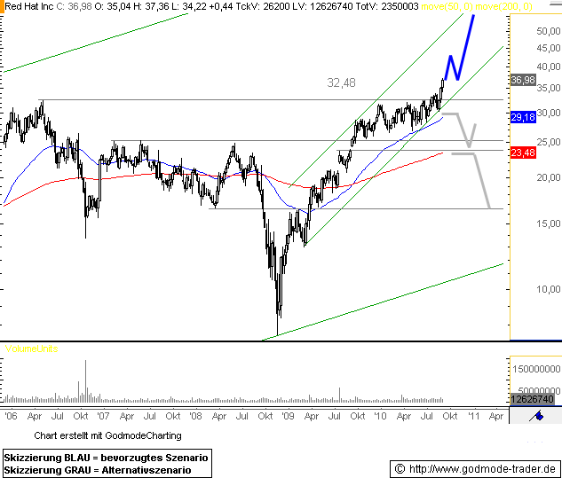Click the TotV: 2350003 value in header
562x478 pixels.
click(x=388, y=6)
